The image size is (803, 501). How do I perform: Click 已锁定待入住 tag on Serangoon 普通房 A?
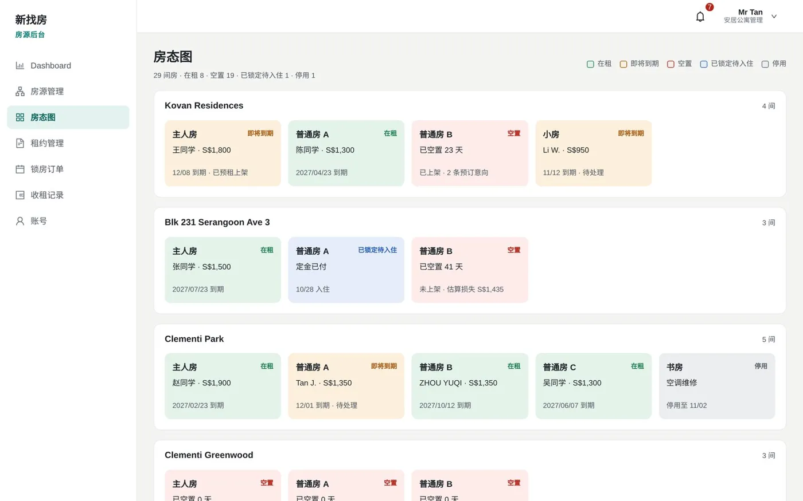coord(377,250)
